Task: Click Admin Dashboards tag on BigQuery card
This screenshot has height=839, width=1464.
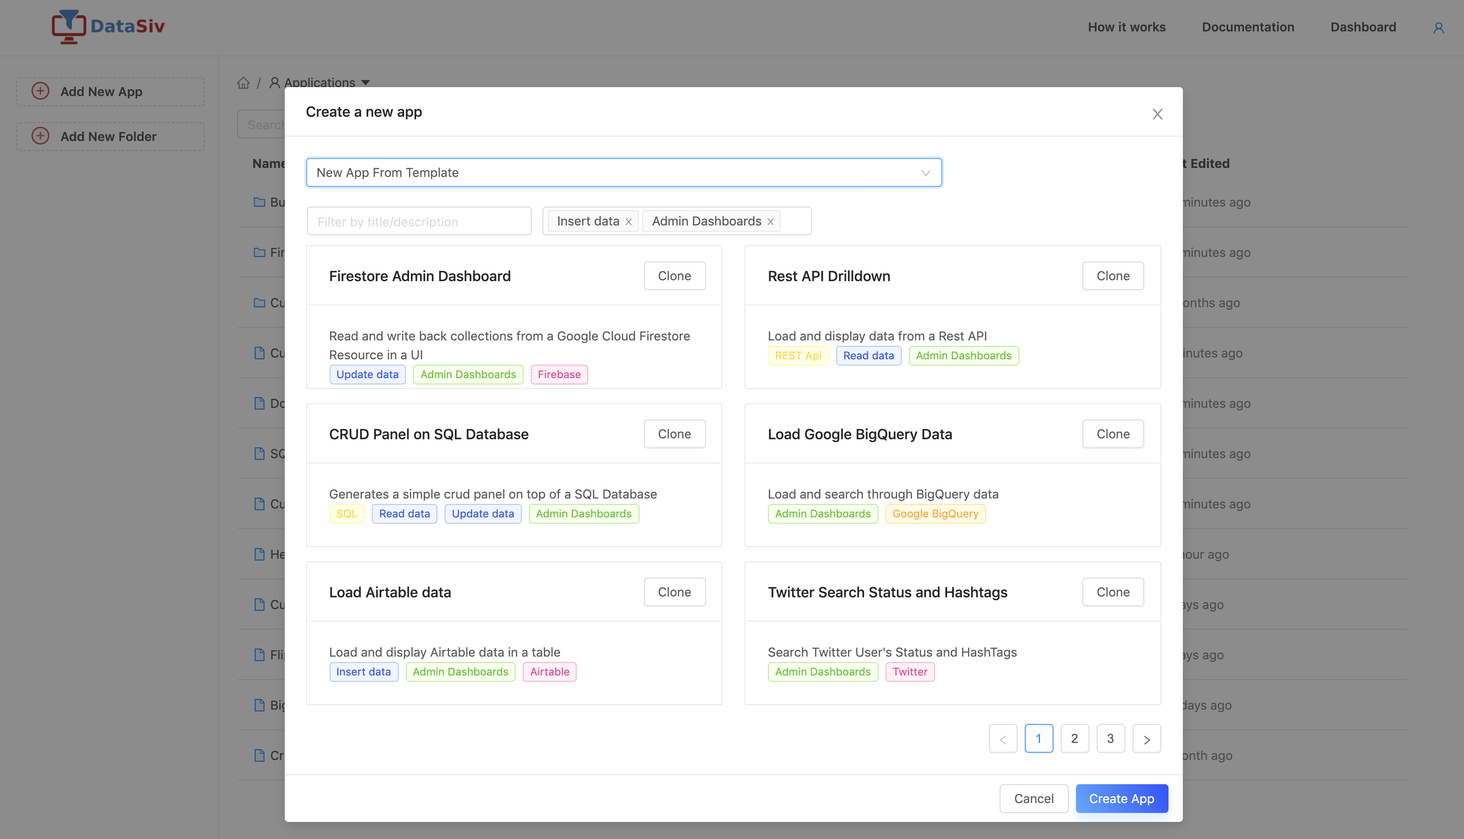Action: tap(822, 514)
